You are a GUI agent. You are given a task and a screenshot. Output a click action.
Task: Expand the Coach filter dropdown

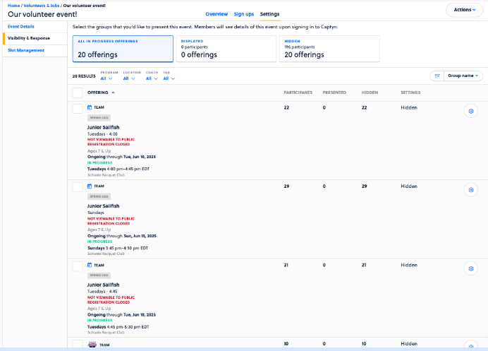click(x=152, y=78)
